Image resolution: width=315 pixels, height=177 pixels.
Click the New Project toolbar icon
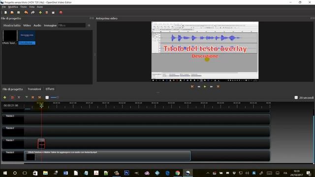pos(5,12)
